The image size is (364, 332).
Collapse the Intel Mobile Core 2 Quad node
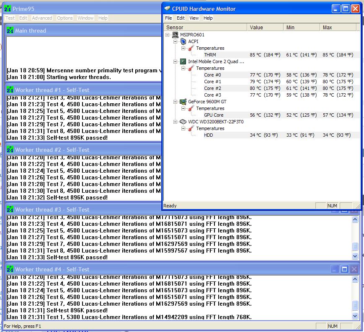[x=175, y=61]
